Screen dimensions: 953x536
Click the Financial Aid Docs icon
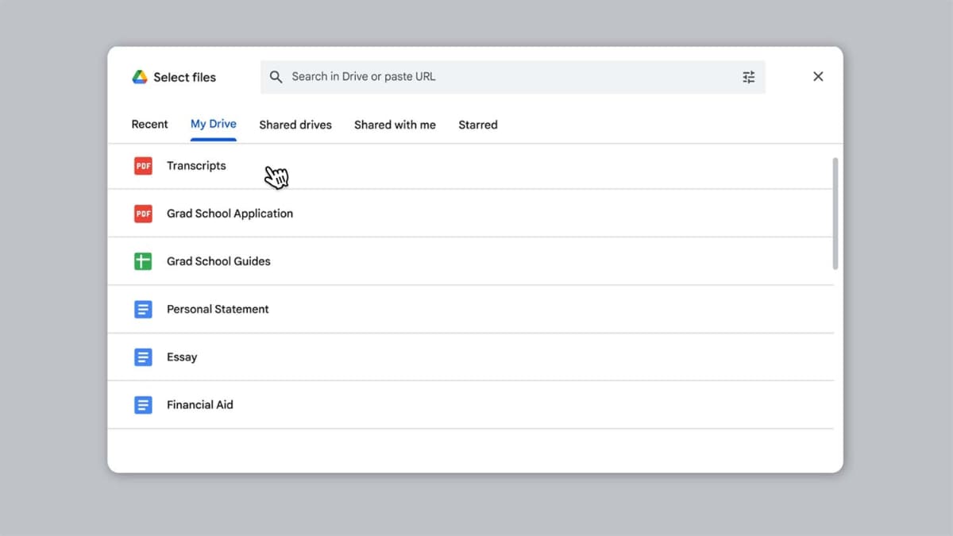pyautogui.click(x=143, y=405)
